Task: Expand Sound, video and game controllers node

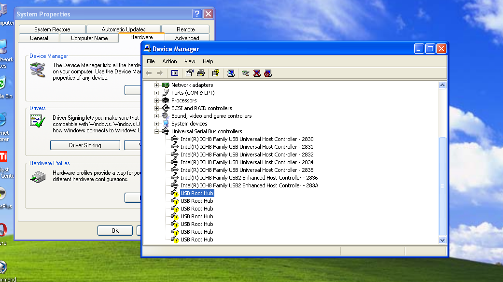Action: click(156, 116)
